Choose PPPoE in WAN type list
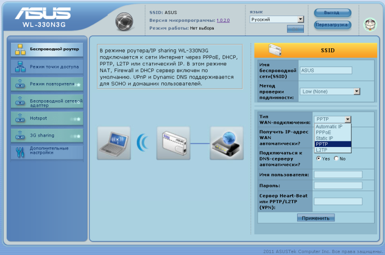 pyautogui.click(x=332, y=132)
